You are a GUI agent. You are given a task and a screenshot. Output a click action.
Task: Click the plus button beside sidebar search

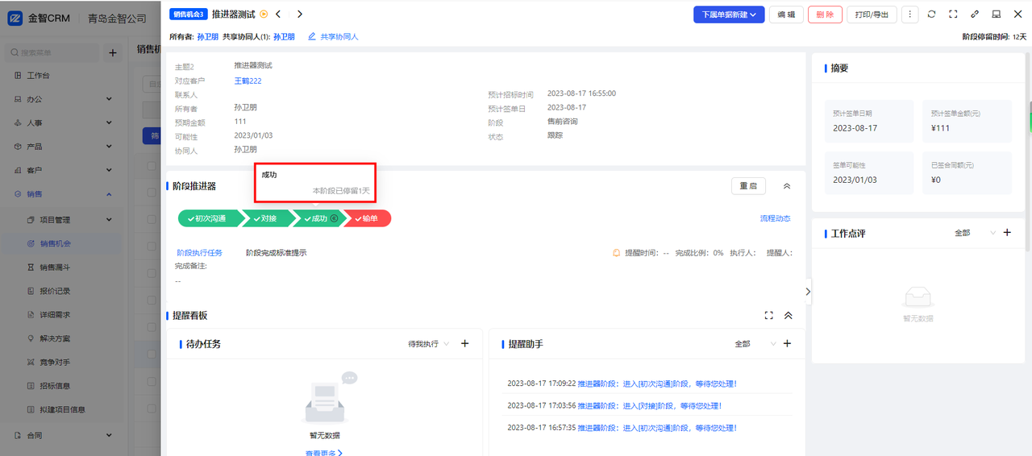[x=113, y=53]
